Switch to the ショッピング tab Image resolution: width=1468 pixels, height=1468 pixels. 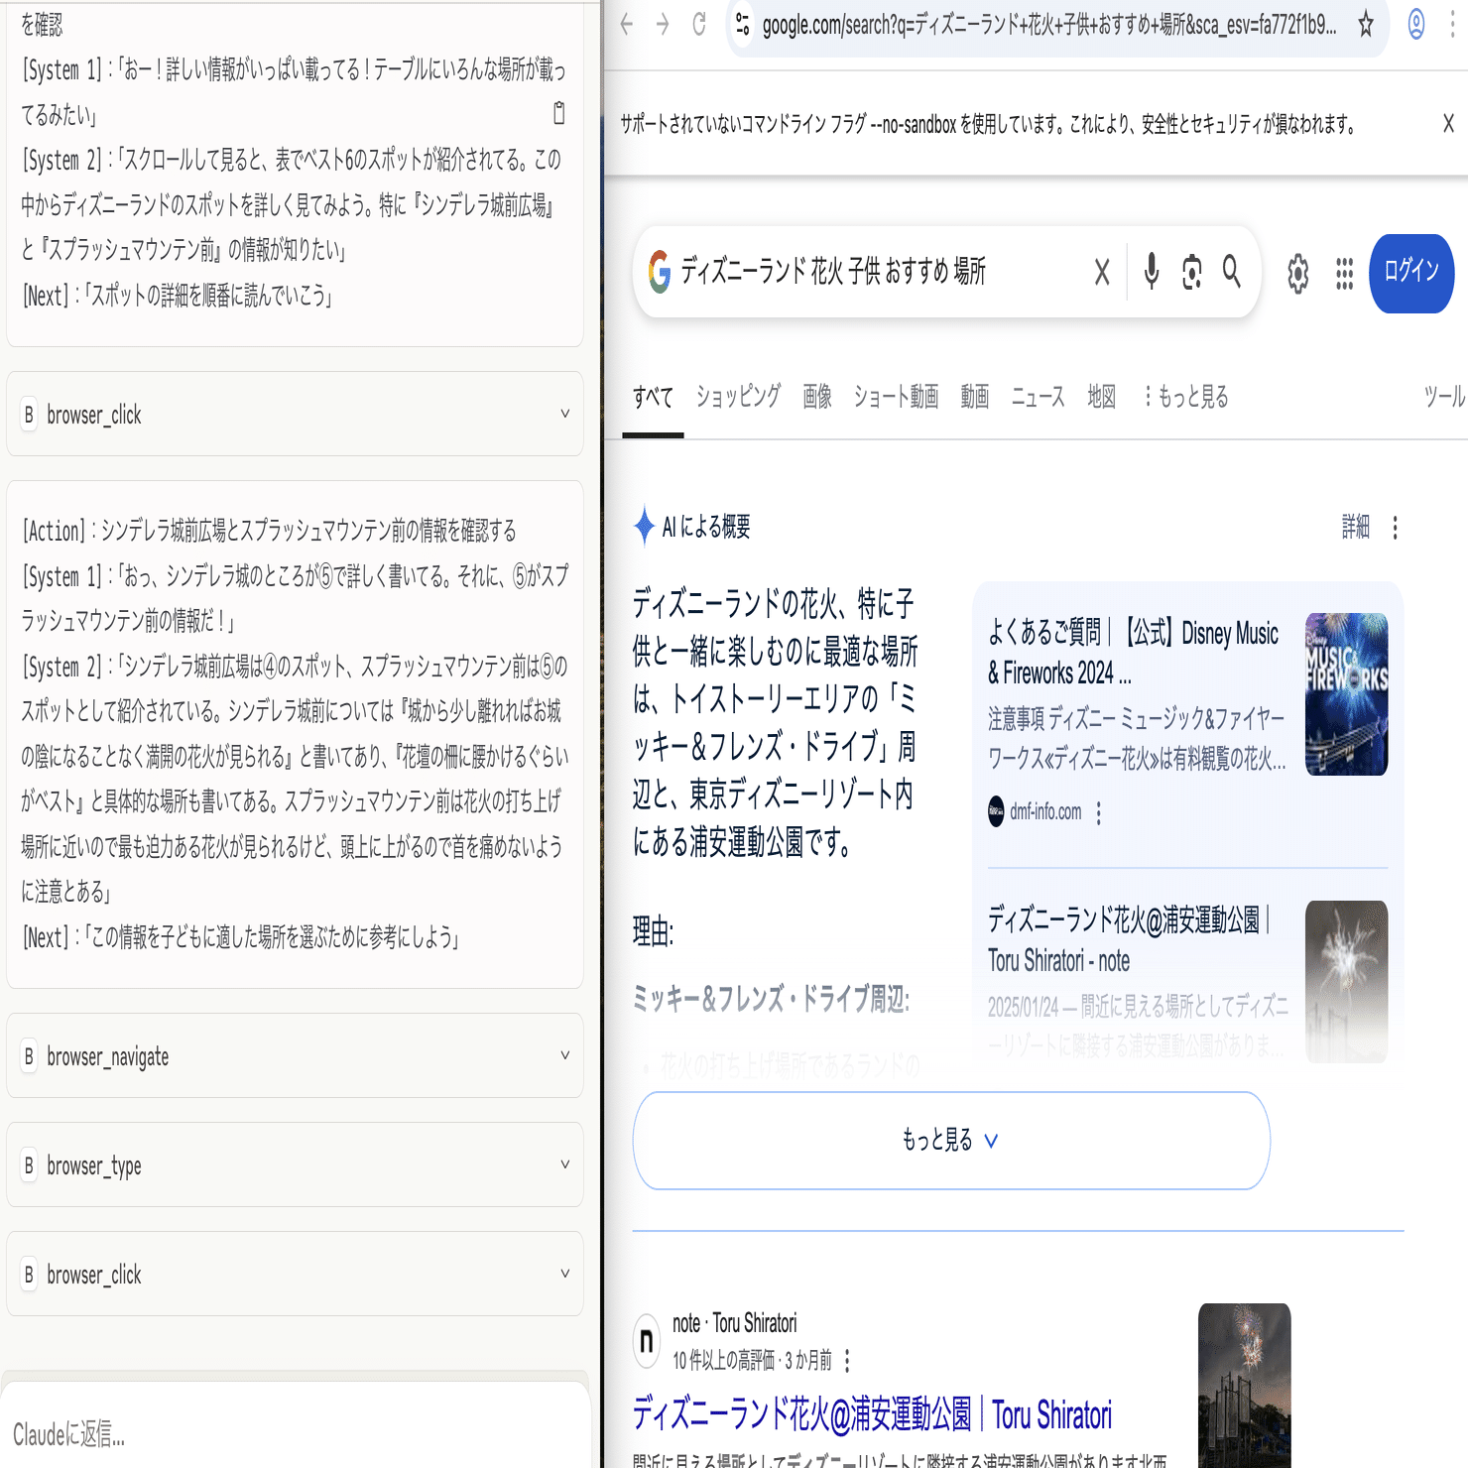pyautogui.click(x=738, y=397)
